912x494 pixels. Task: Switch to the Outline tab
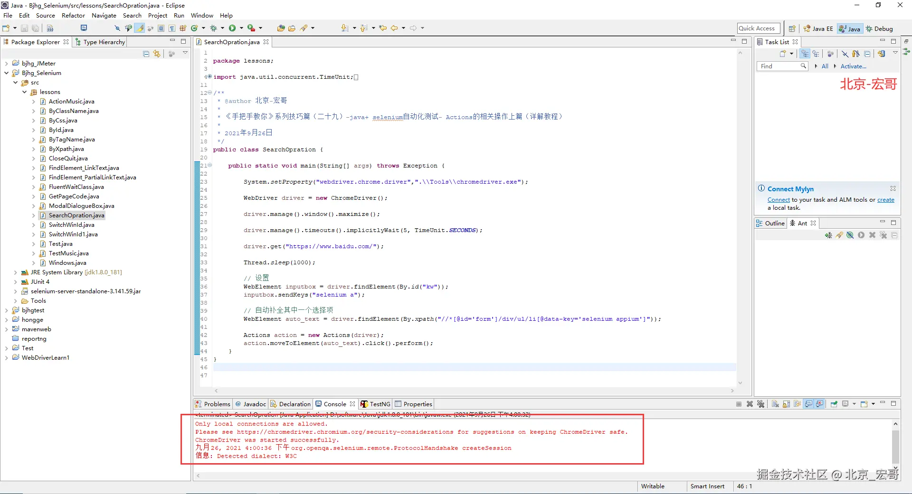[x=770, y=224]
